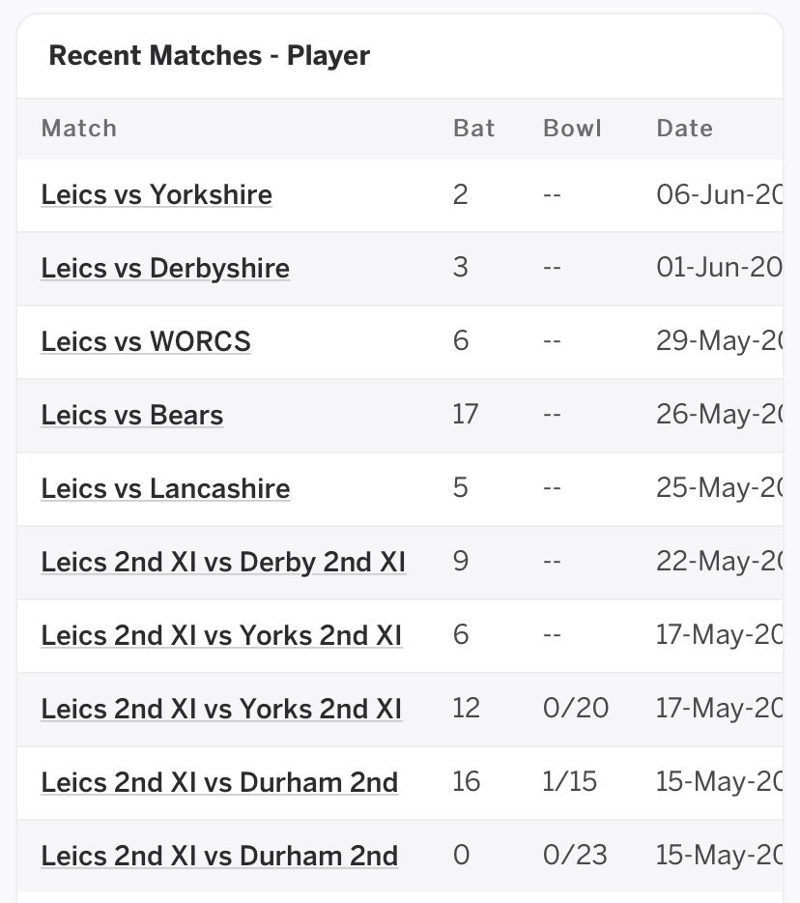Screen dimensions: 800x903
Task: Open the Leics vs Yorkshire match link
Action: click(157, 194)
